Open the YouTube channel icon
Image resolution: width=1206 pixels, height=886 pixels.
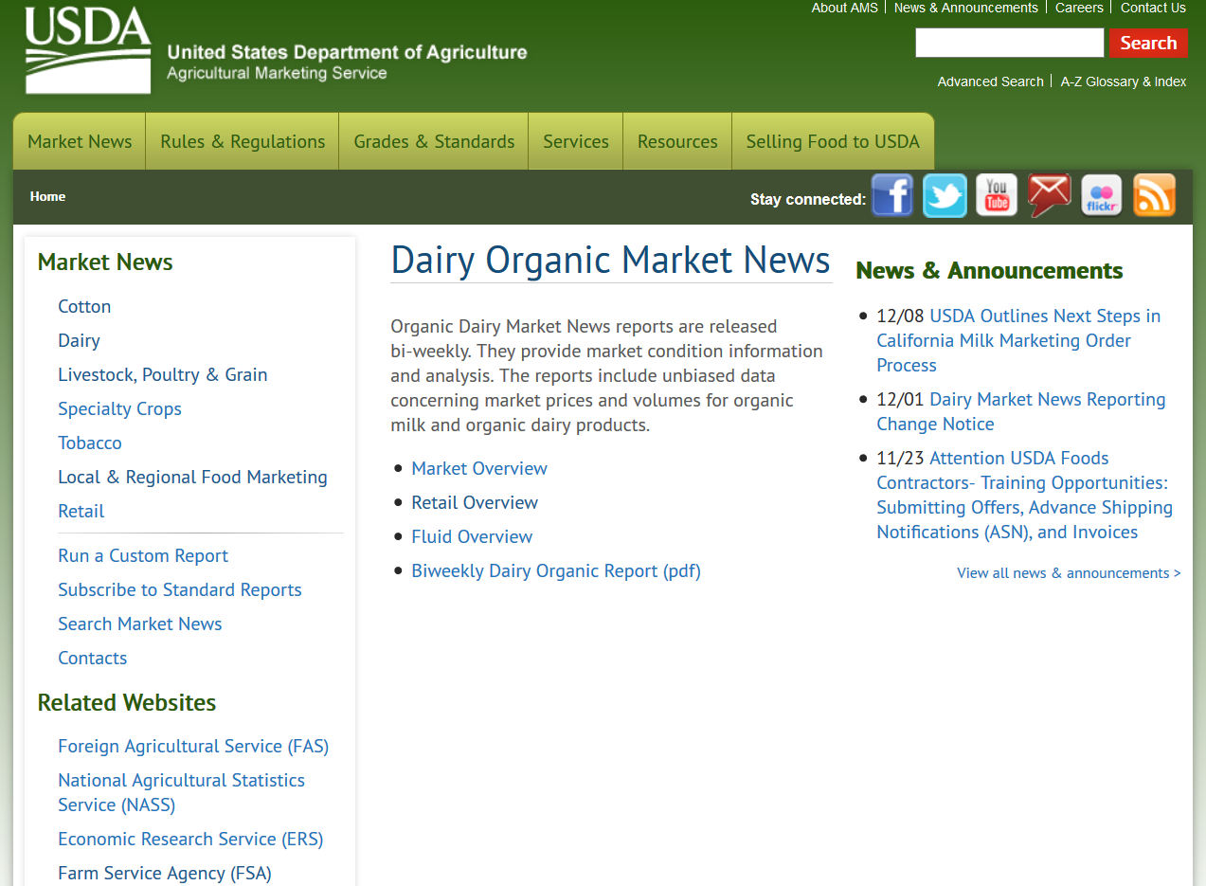click(997, 195)
